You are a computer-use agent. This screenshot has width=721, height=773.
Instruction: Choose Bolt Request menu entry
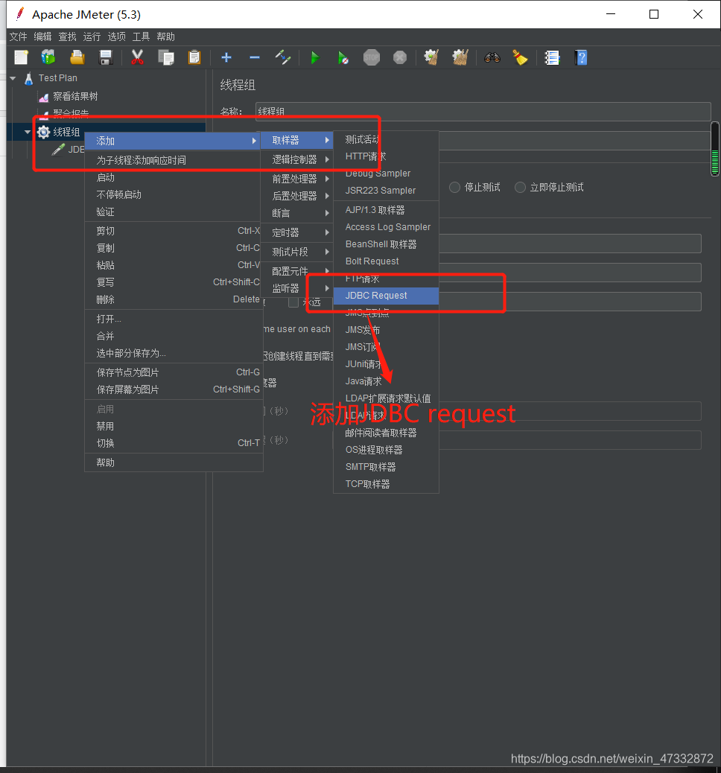(x=386, y=261)
